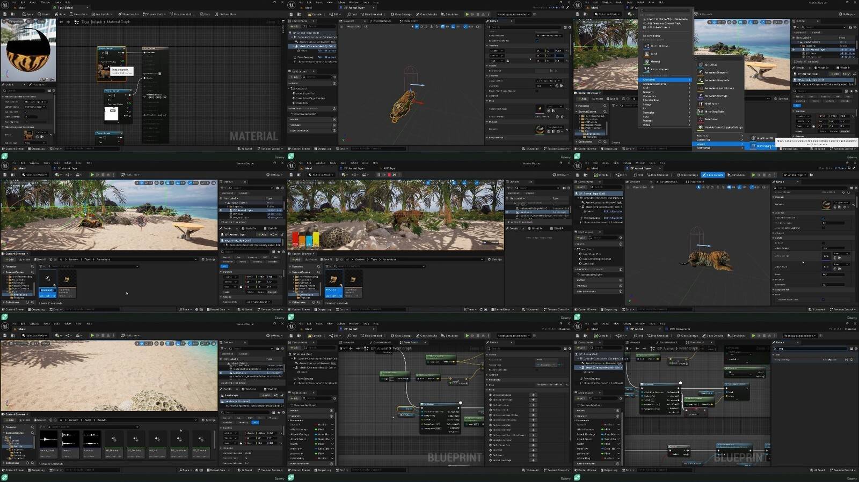Open Outliner settings gear in the beach Animations frame

(x=282, y=188)
